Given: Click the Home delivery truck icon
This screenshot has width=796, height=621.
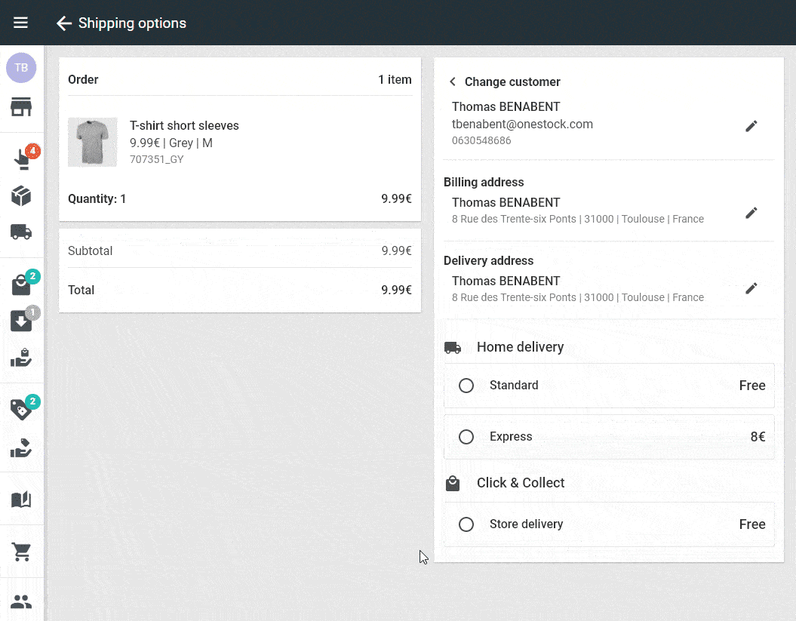Looking at the screenshot, I should click(x=452, y=348).
